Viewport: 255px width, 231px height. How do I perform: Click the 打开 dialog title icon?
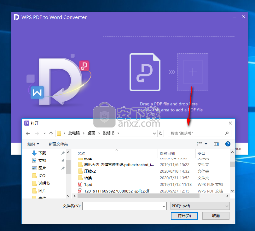pos(27,123)
